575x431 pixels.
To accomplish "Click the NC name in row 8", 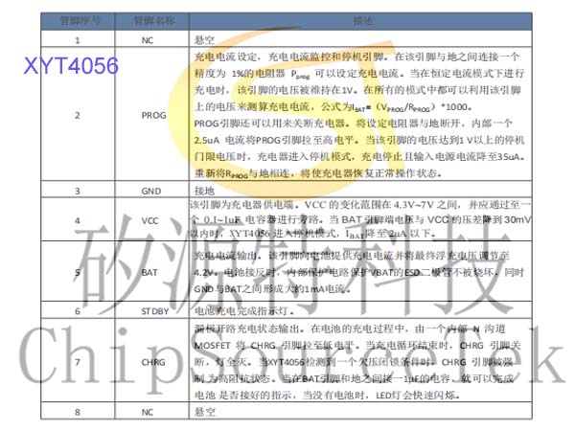I will [147, 412].
